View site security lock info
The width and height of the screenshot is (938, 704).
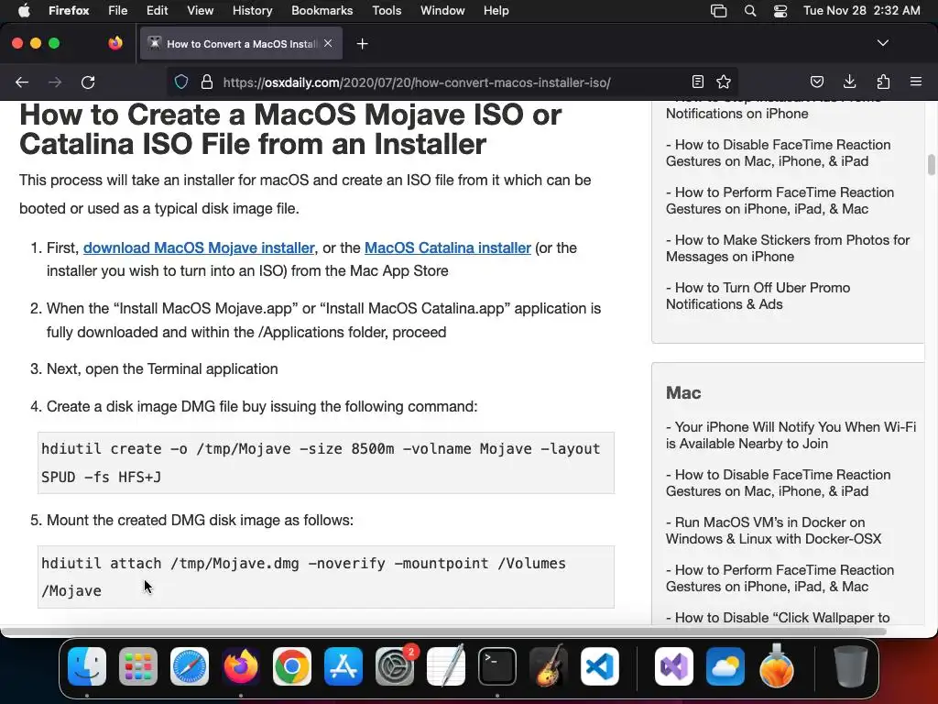coord(207,82)
